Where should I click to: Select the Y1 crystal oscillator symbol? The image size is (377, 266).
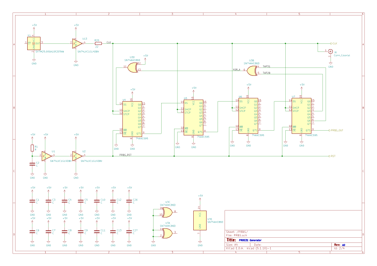point(34,43)
